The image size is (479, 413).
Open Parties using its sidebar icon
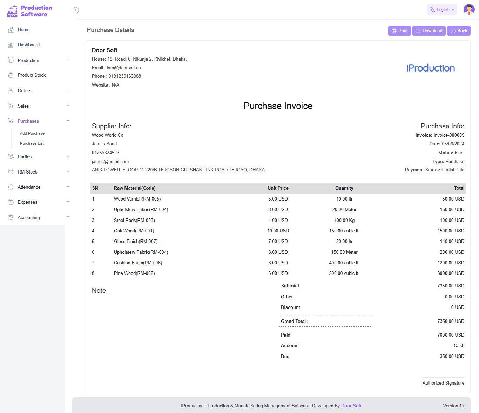11,157
